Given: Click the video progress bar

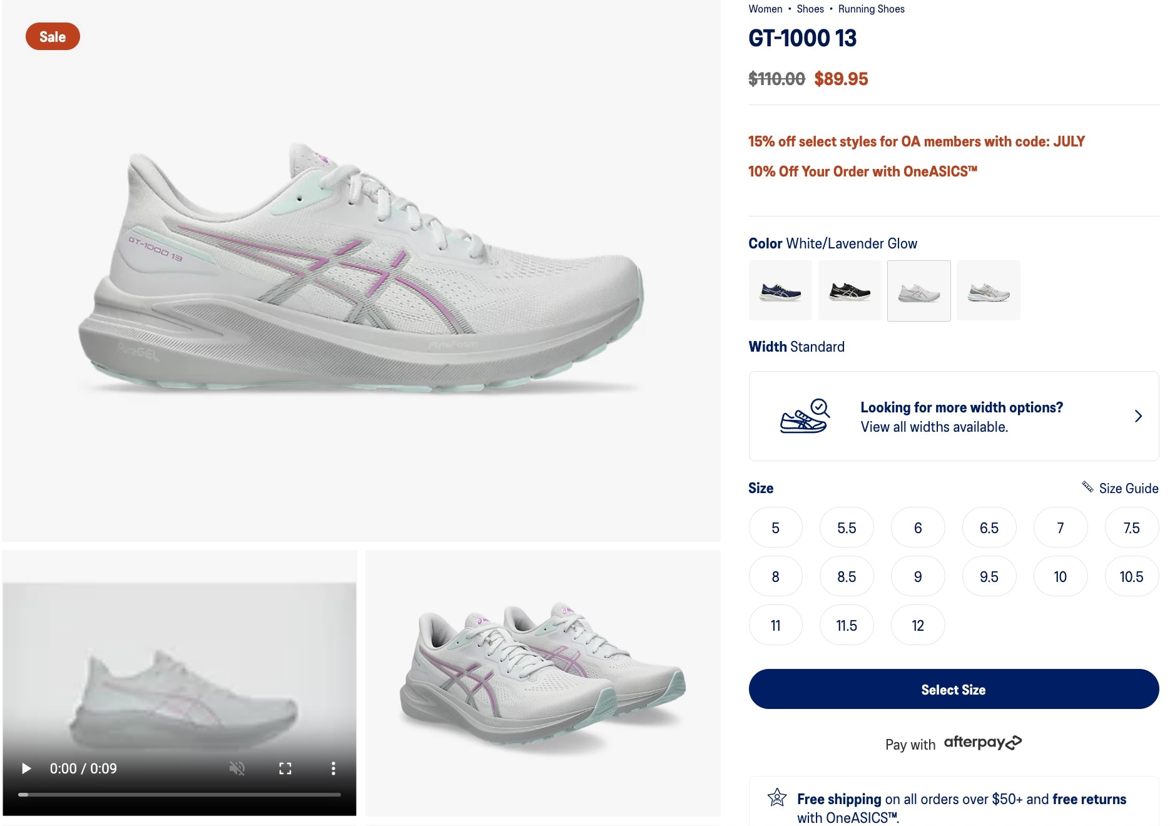Looking at the screenshot, I should tap(180, 795).
